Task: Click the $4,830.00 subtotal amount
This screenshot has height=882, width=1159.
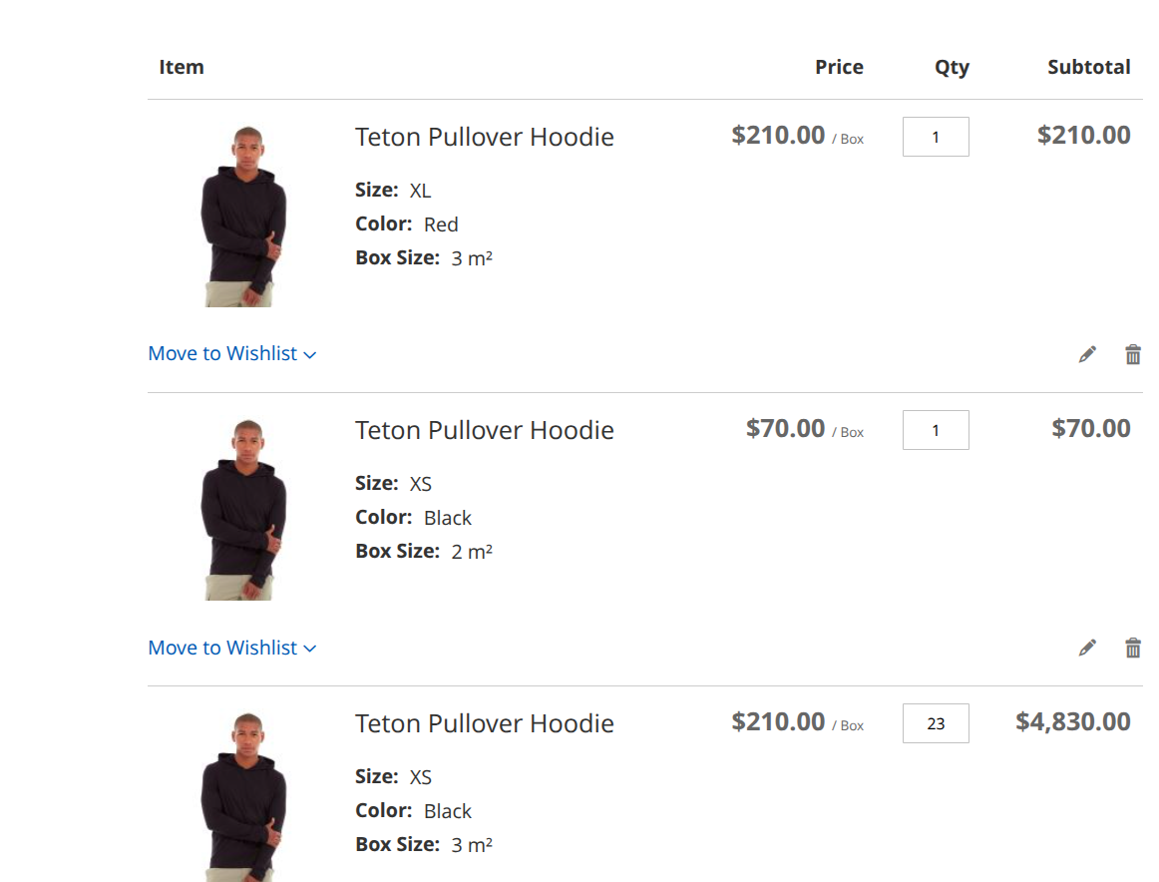Action: (x=1072, y=721)
